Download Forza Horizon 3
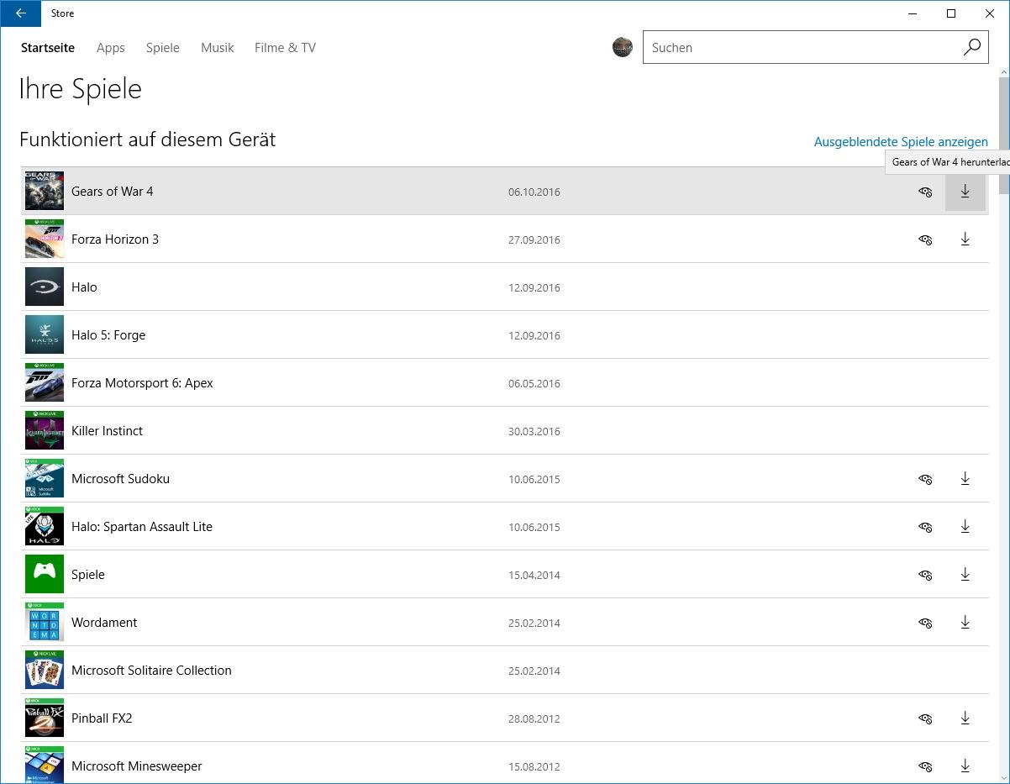 [965, 239]
